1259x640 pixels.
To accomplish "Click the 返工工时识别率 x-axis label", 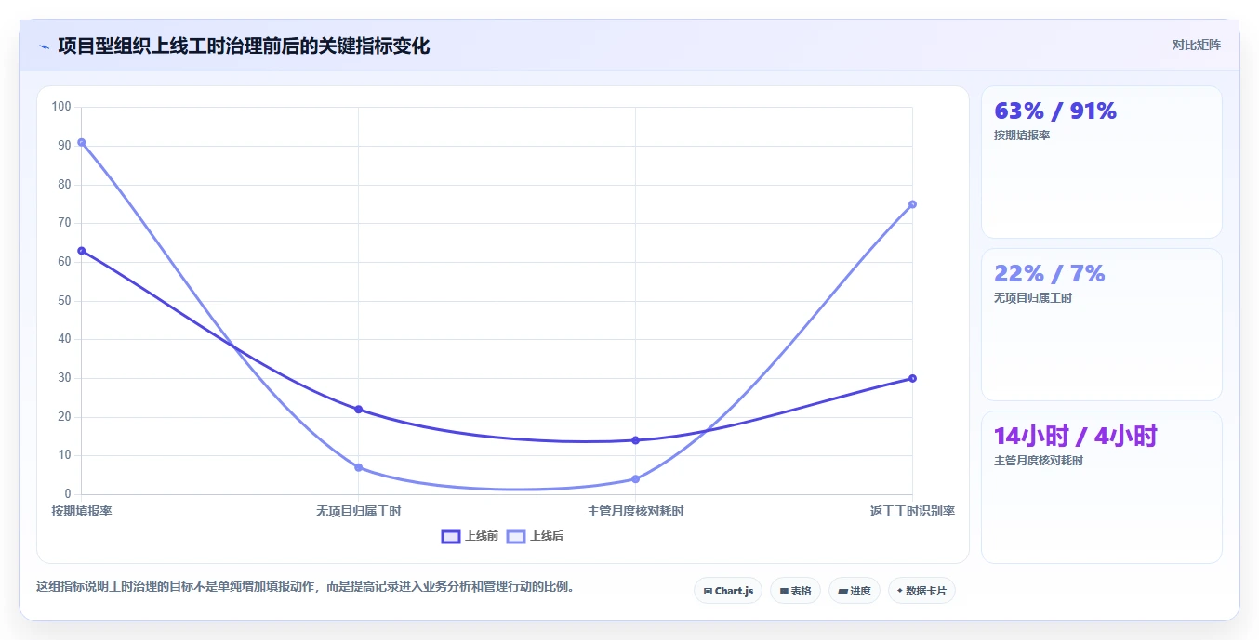I will [912, 512].
